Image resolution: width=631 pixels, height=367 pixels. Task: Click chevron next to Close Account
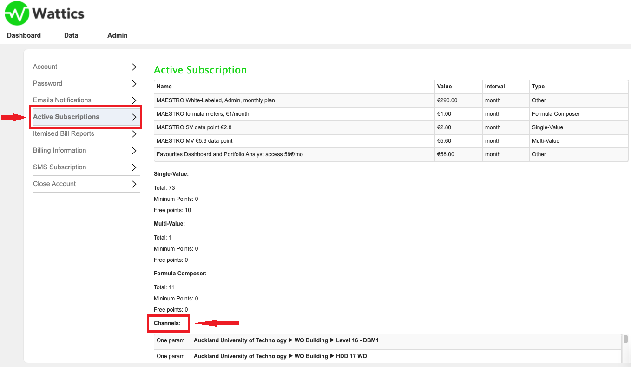tap(134, 184)
